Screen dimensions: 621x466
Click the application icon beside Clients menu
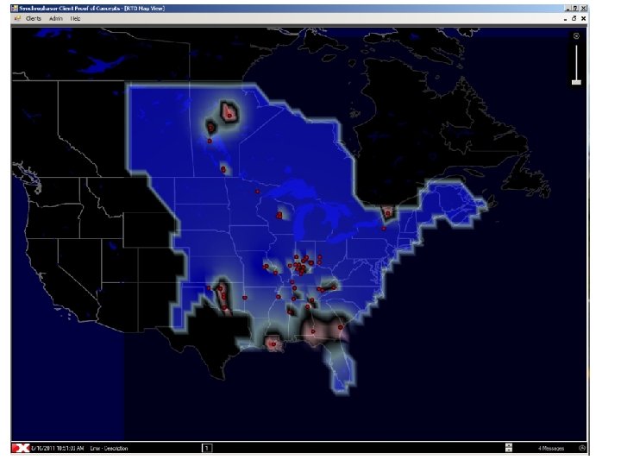pos(17,18)
